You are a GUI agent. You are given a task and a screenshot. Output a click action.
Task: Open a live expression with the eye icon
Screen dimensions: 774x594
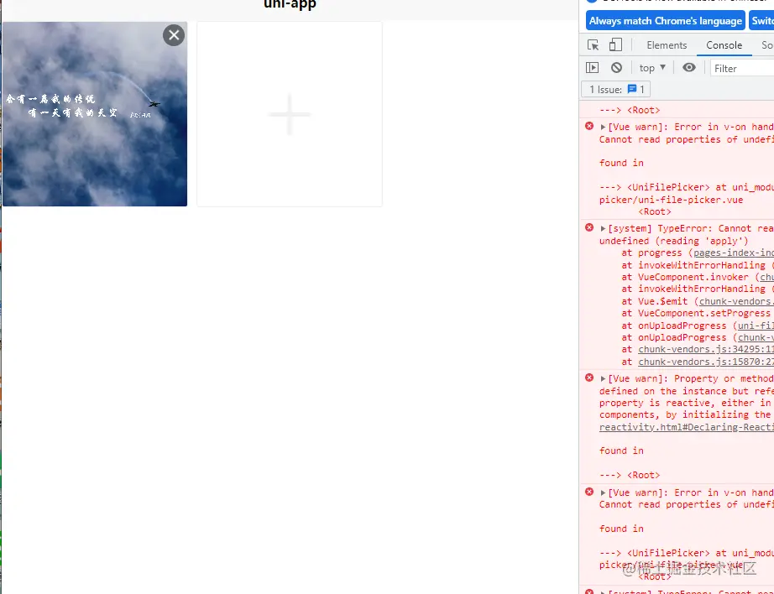pos(688,67)
